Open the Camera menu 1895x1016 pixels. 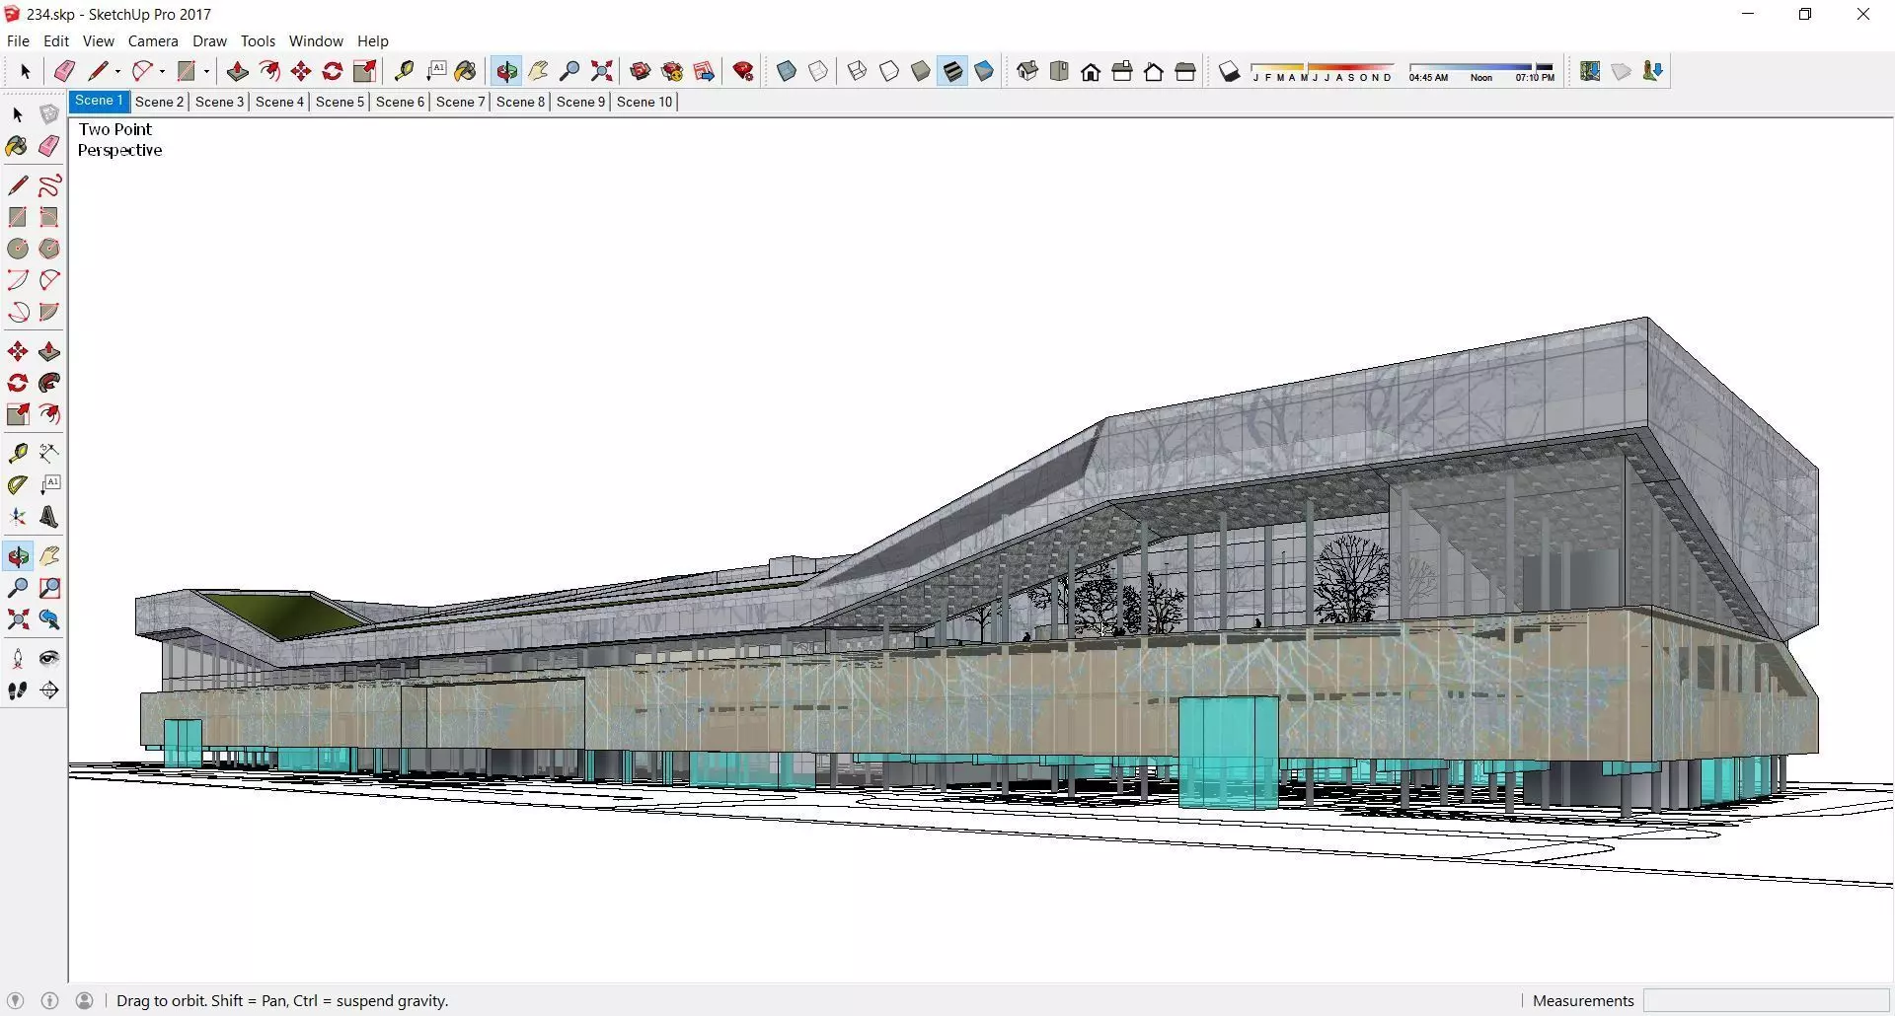[x=153, y=41]
